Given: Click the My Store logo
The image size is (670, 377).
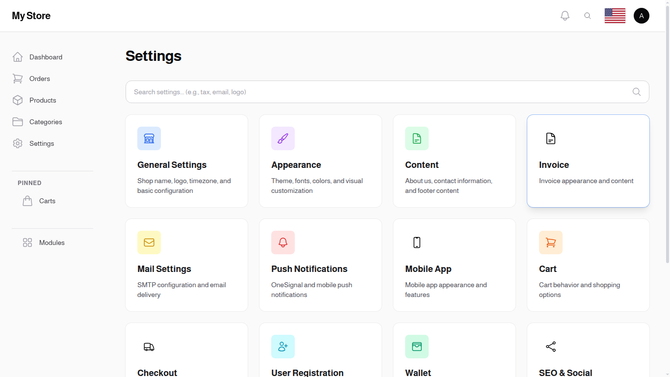Looking at the screenshot, I should [x=31, y=15].
